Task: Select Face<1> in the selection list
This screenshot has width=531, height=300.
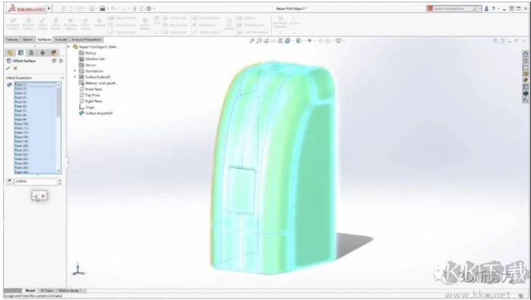Action: pos(35,84)
